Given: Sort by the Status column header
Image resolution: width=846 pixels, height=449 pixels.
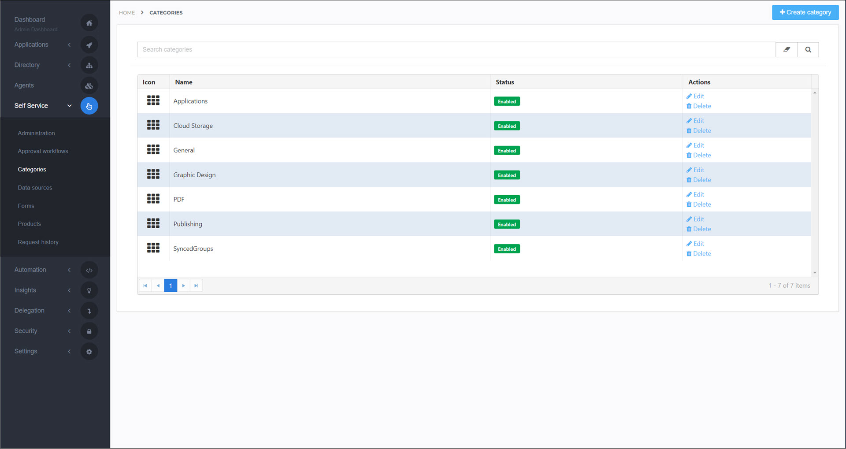Looking at the screenshot, I should pos(505,82).
